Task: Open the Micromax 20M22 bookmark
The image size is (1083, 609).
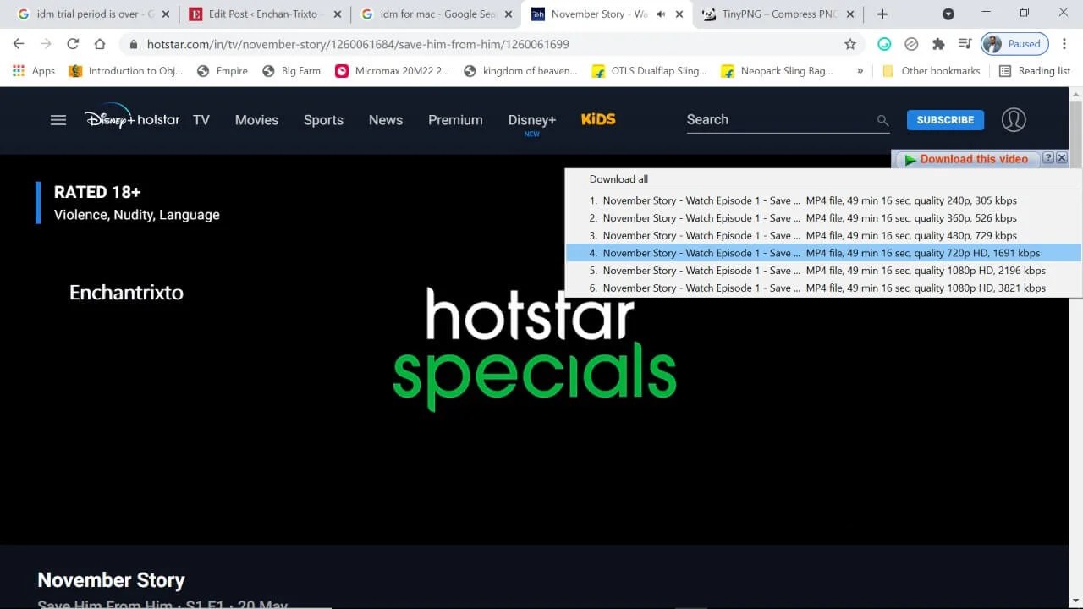Action: [x=393, y=71]
